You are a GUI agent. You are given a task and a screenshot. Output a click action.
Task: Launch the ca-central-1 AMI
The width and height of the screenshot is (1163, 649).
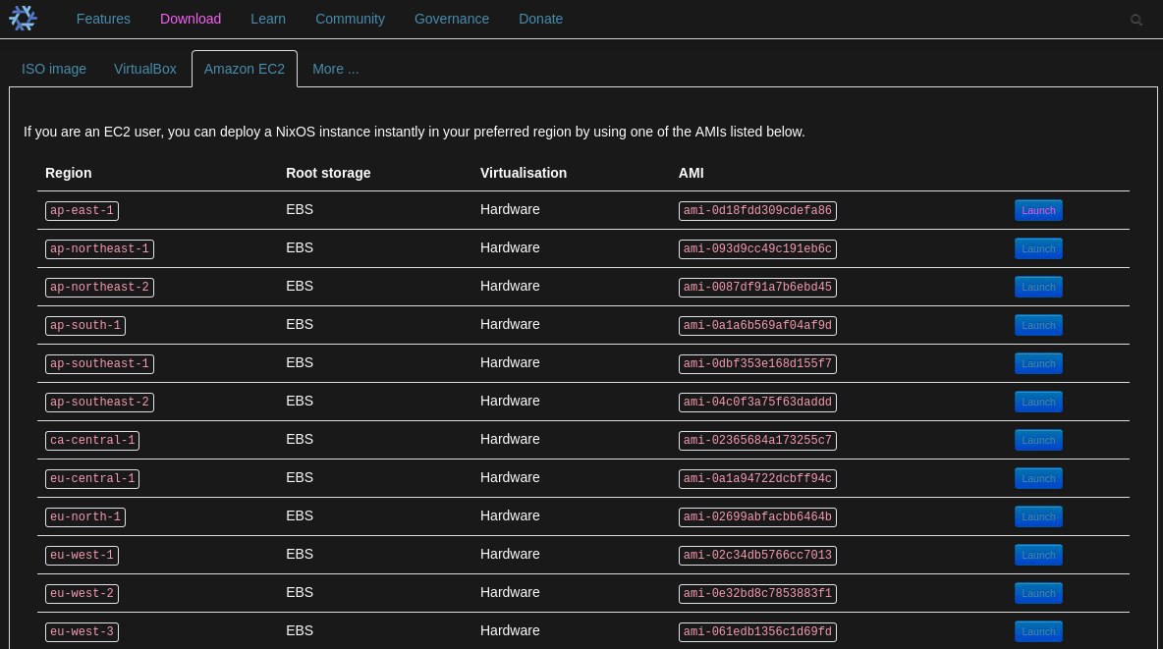pyautogui.click(x=1038, y=441)
